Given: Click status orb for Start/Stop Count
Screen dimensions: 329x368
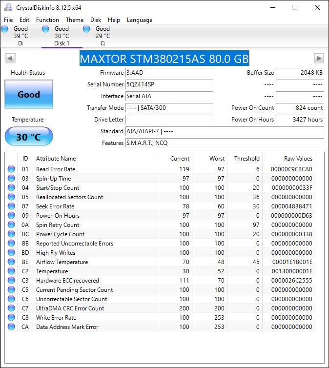Looking at the screenshot, I should (11, 187).
